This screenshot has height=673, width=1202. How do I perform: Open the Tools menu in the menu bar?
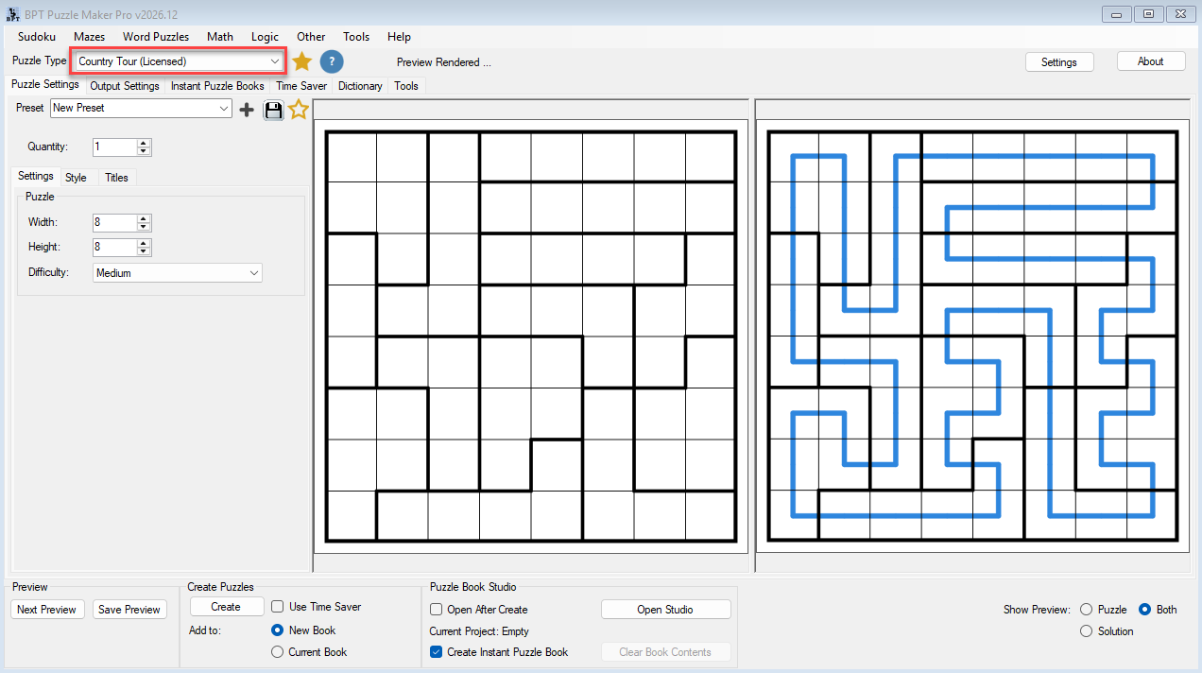tap(356, 37)
